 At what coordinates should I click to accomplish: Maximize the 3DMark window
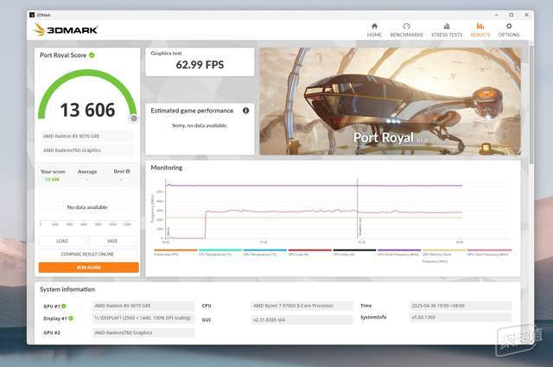tap(512, 15)
